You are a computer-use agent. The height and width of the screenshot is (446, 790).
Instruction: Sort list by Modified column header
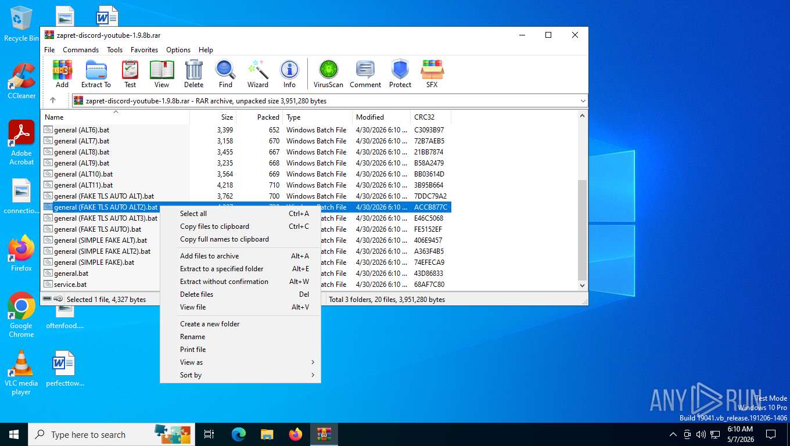coord(381,117)
